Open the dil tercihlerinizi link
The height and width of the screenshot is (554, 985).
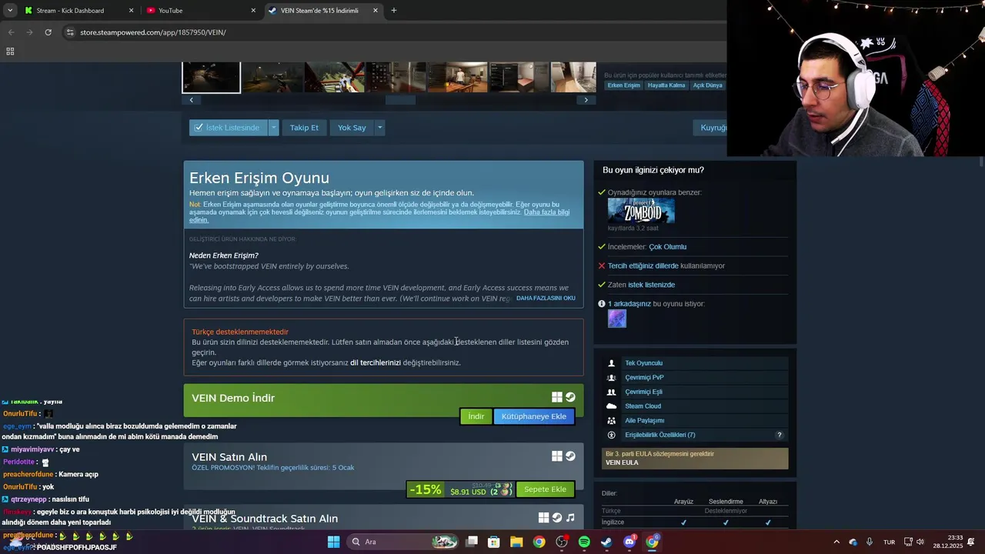pos(376,362)
